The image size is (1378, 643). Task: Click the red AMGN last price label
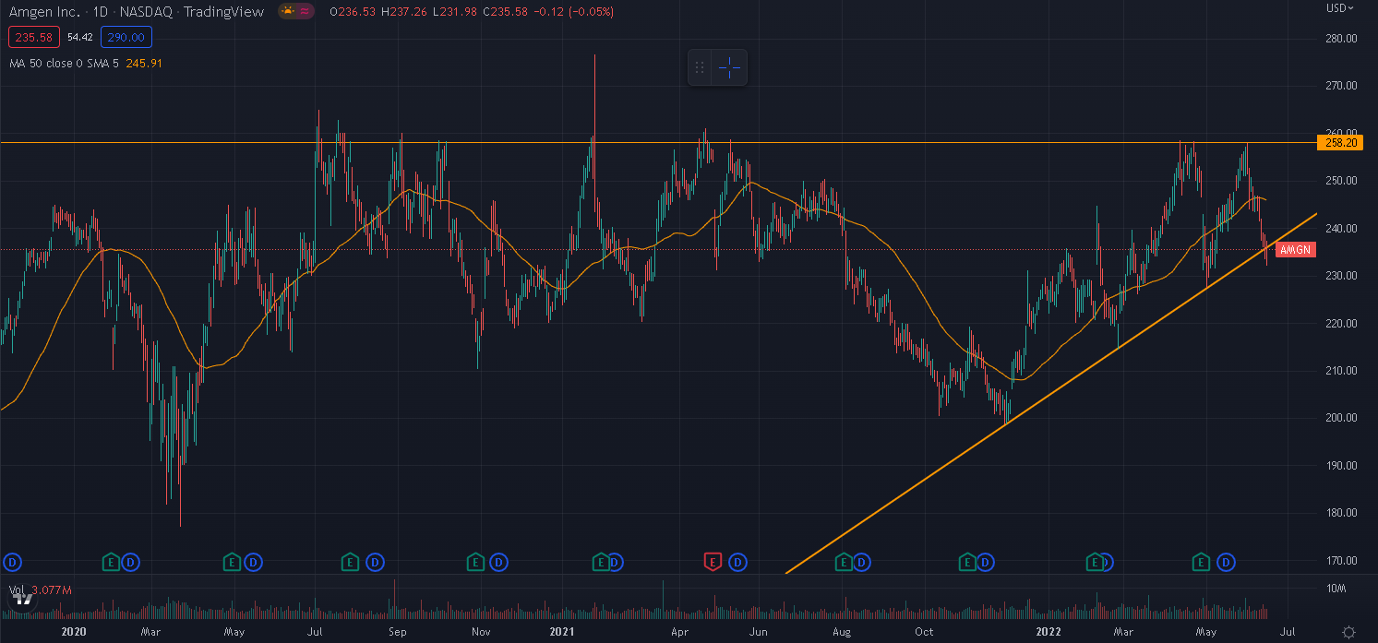pos(1296,250)
